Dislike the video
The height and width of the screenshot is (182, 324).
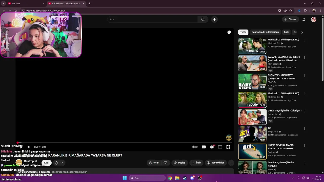(165, 163)
